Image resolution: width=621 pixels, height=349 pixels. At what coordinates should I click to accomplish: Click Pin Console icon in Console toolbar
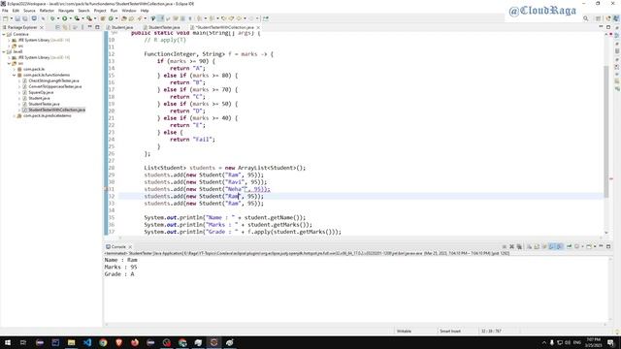click(570, 246)
